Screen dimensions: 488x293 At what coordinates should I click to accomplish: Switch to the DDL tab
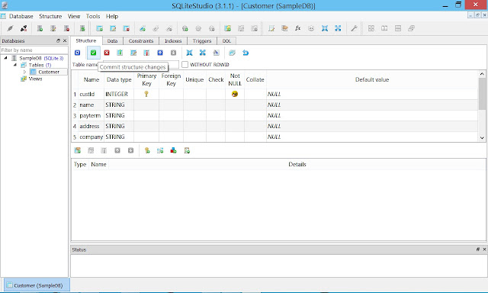point(226,40)
